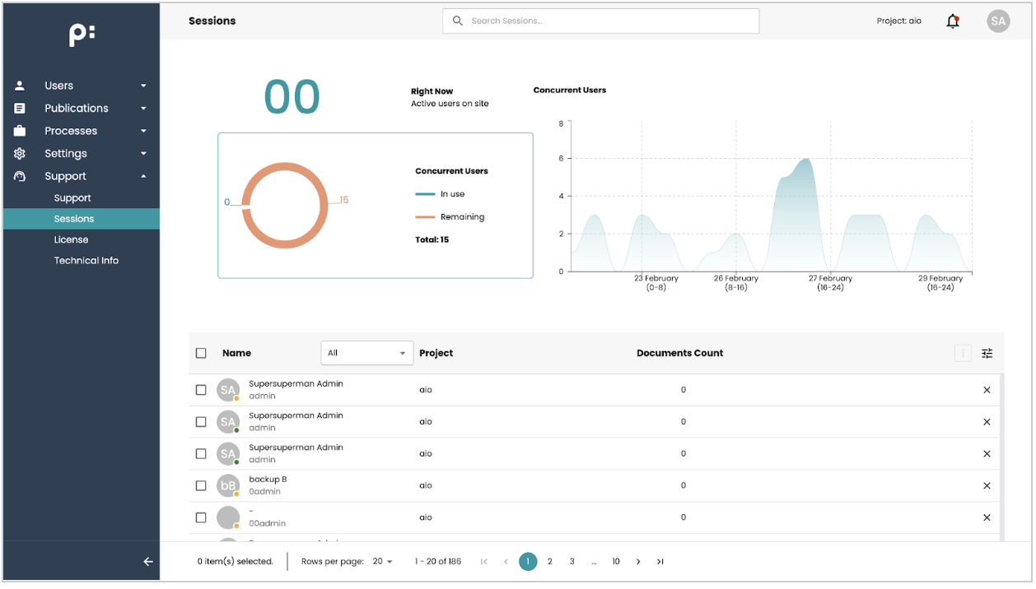Open the Rows per page dropdown
The width and height of the screenshot is (1036, 589).
click(x=382, y=562)
